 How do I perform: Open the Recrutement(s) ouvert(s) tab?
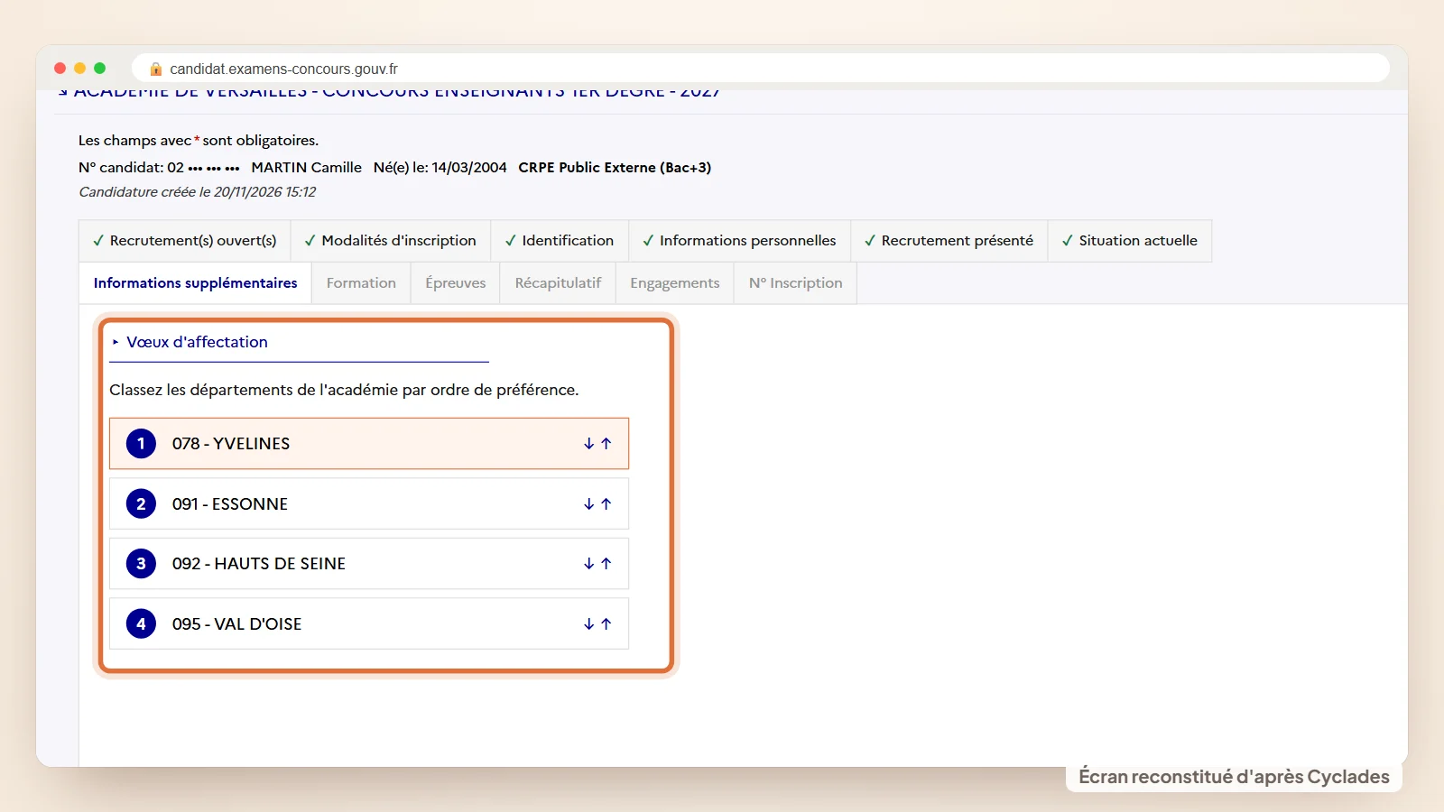point(185,241)
